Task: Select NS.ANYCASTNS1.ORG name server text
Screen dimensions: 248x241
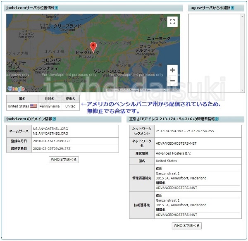Action: [x=50, y=129]
